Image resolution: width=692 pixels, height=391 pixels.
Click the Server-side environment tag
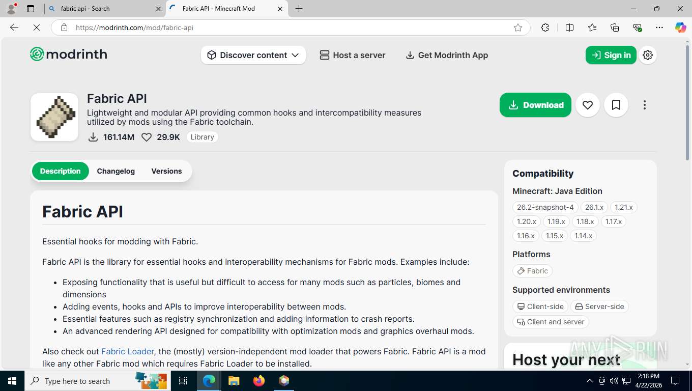(599, 306)
